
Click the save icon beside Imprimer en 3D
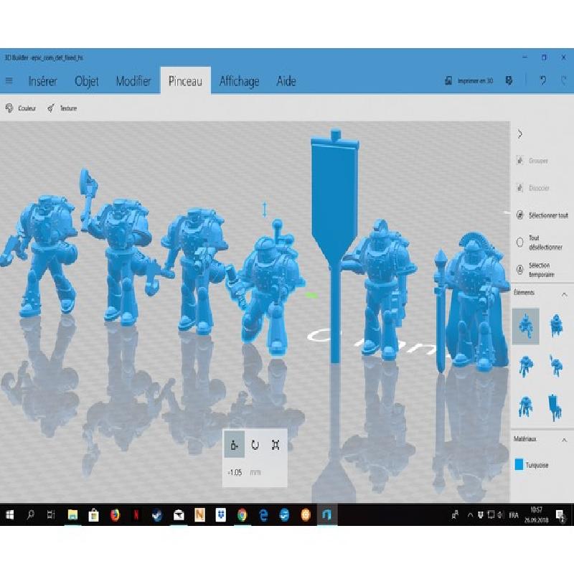(x=509, y=80)
